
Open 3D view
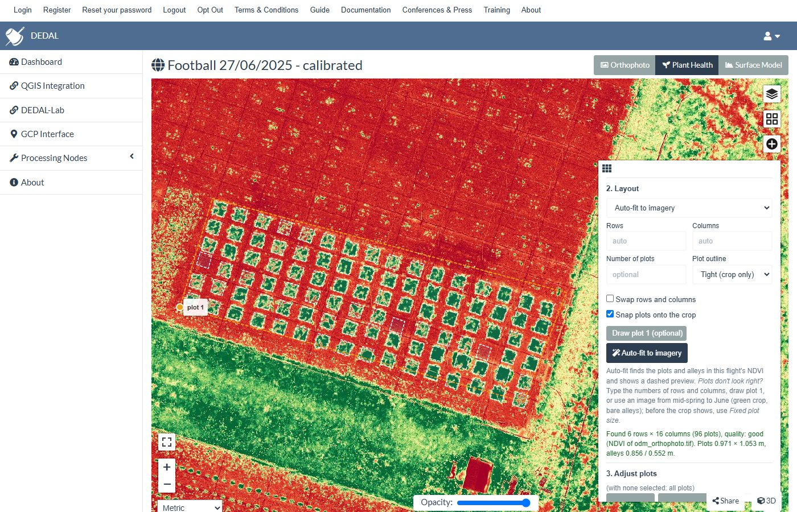pyautogui.click(x=766, y=501)
